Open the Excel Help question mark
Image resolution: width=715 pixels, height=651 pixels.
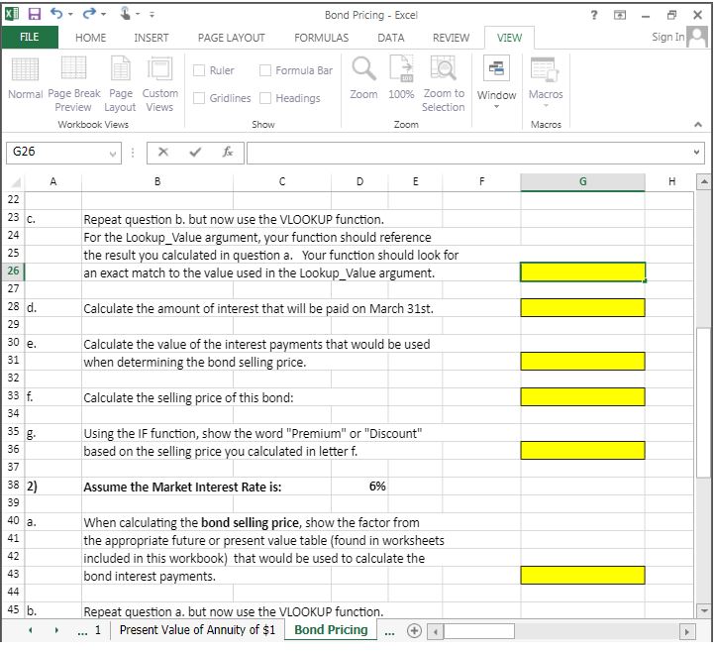594,15
